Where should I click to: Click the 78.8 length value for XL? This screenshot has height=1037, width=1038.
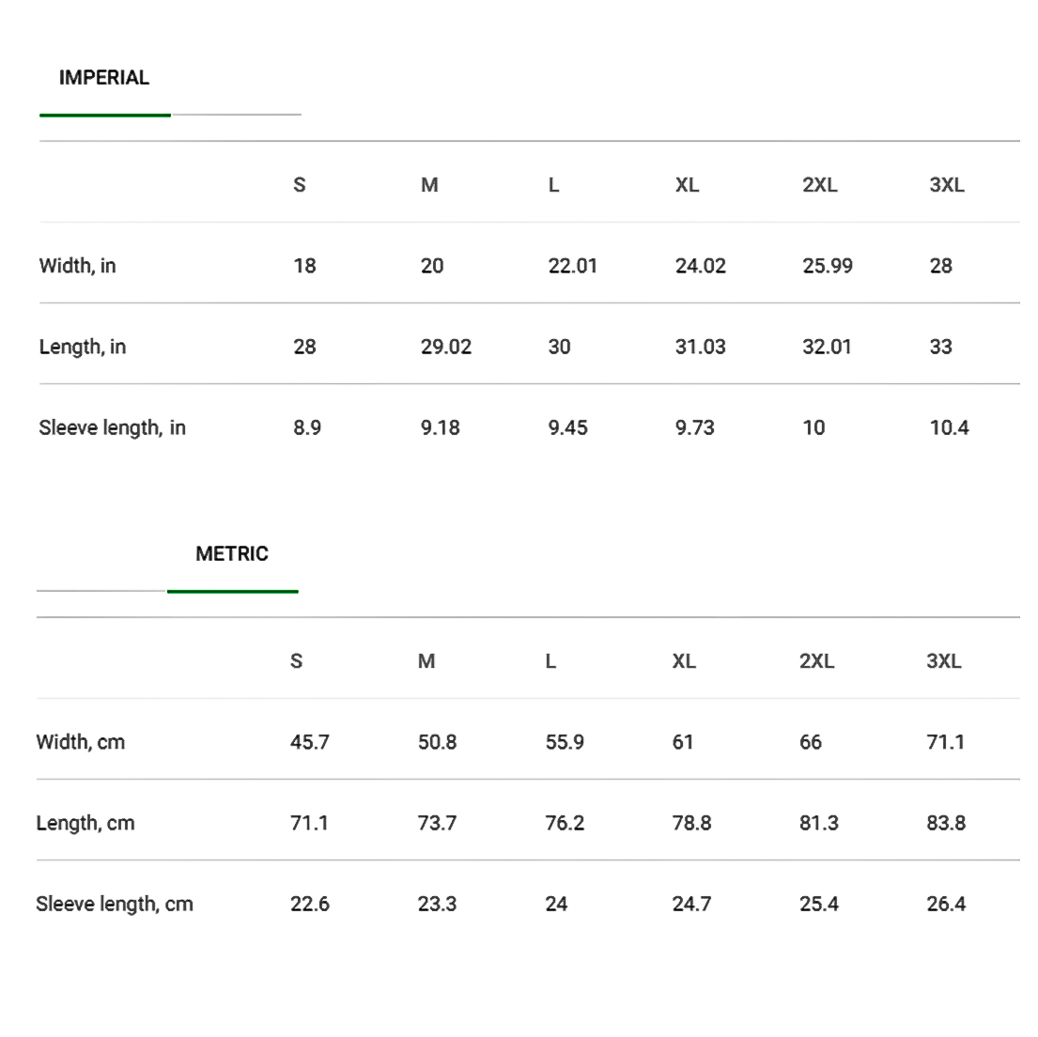click(x=691, y=823)
